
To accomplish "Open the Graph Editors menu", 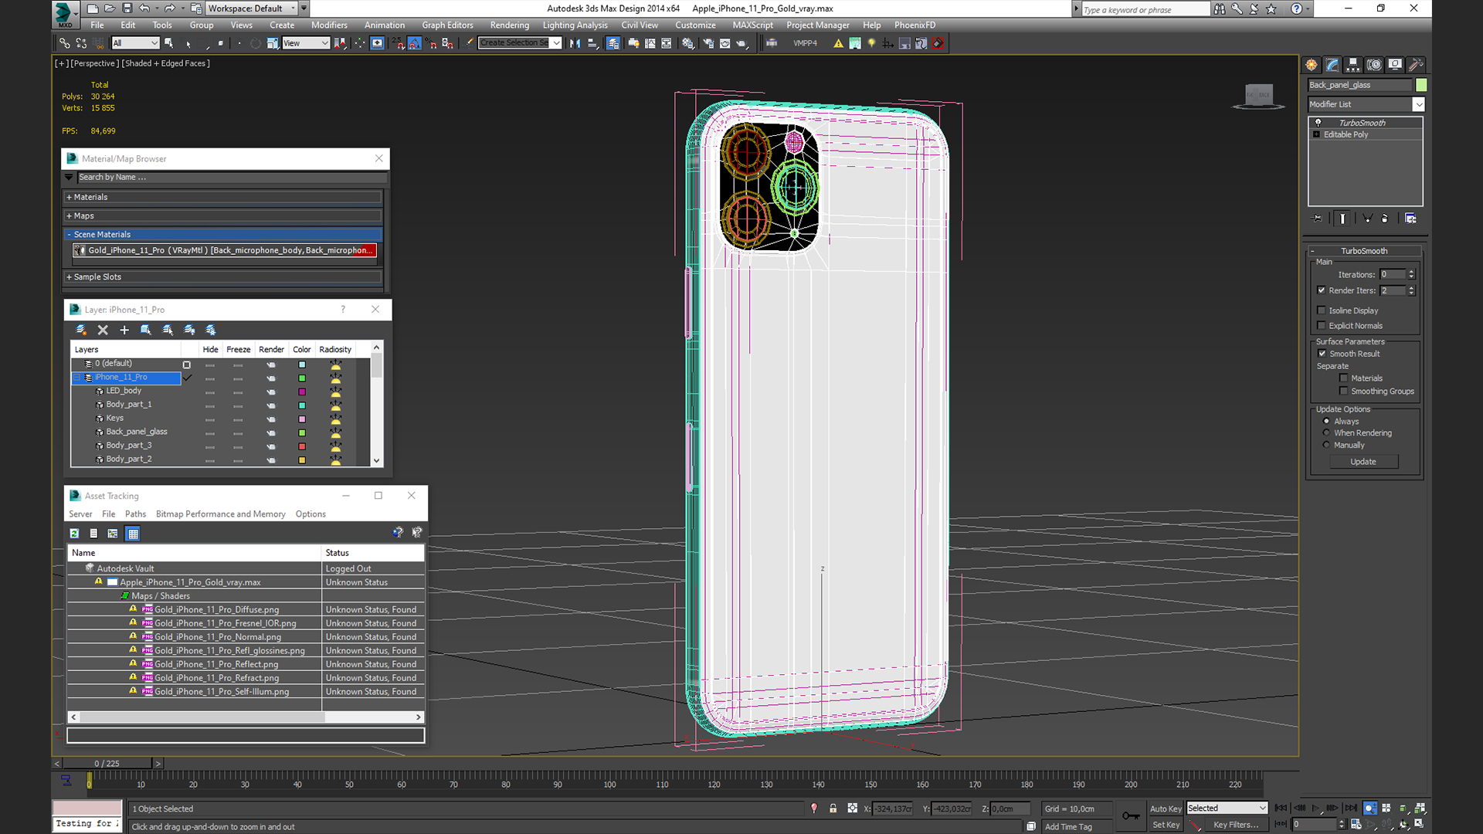I will [447, 25].
